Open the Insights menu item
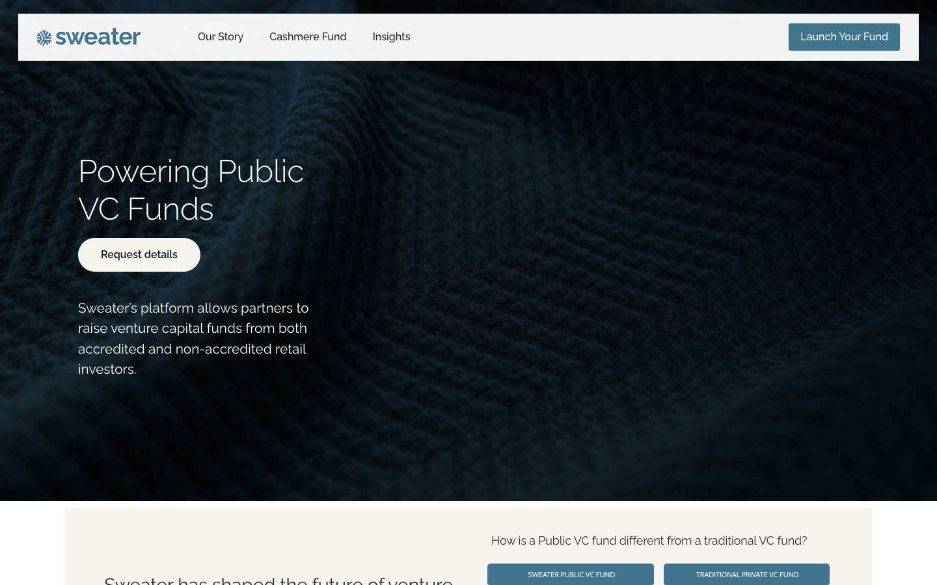 391,37
